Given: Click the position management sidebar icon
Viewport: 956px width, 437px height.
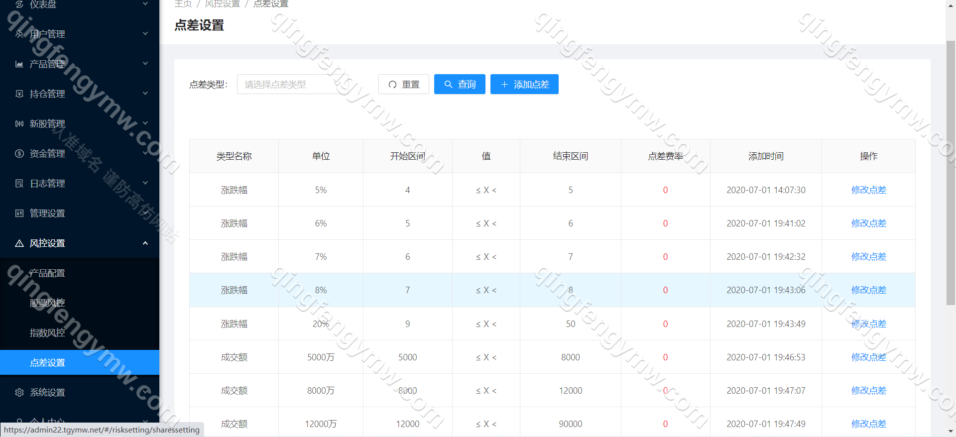Looking at the screenshot, I should point(19,94).
